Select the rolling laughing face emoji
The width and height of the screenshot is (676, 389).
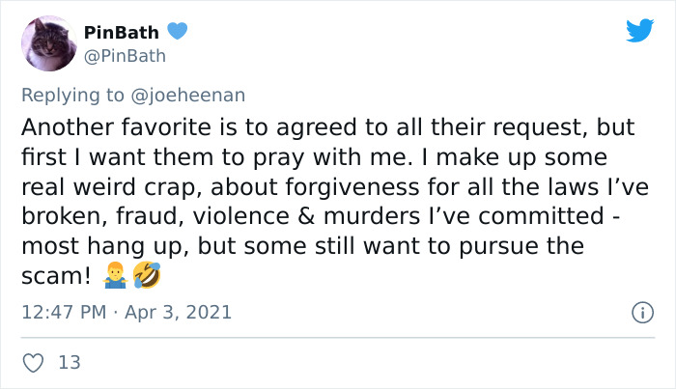[147, 275]
